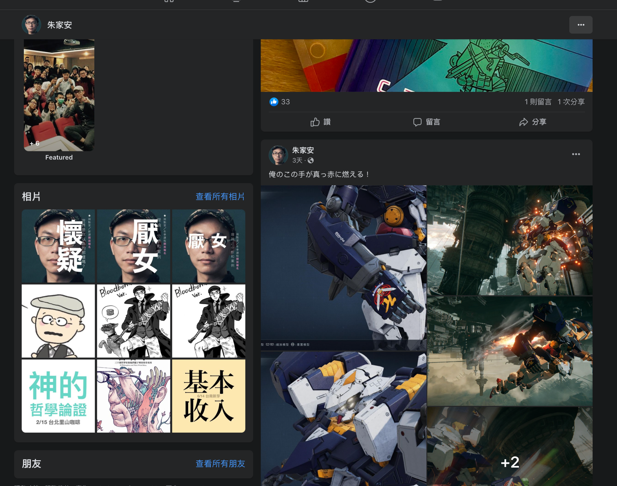617x486 pixels.
Task: Open the 神的哲學論證 photo thumbnail
Action: tap(58, 396)
